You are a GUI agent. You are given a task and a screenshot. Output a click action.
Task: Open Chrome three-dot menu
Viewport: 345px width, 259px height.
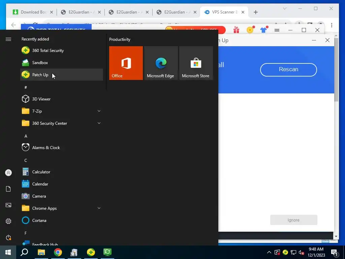tap(332, 25)
